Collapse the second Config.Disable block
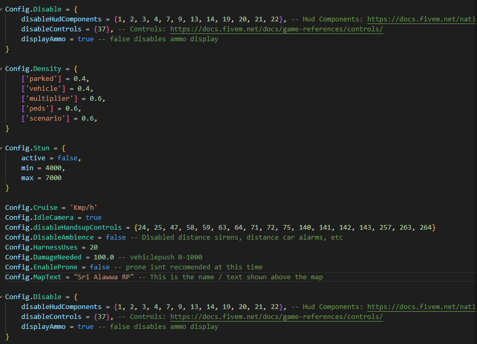Image resolution: width=477 pixels, height=344 pixels. (x=2, y=296)
